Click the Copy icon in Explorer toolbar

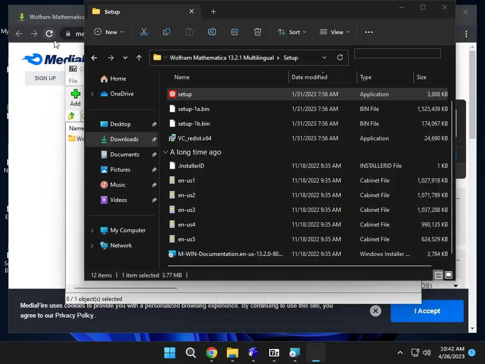pos(166,32)
